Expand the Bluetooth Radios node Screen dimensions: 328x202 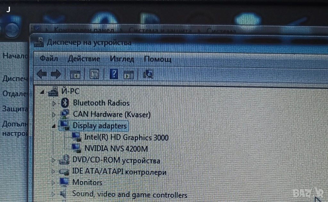[54, 104]
